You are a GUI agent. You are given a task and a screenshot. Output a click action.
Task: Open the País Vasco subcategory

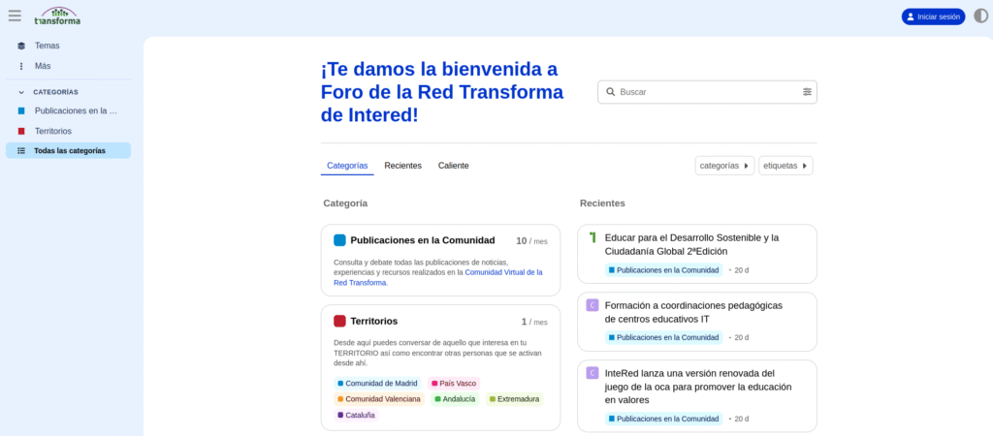[454, 384]
